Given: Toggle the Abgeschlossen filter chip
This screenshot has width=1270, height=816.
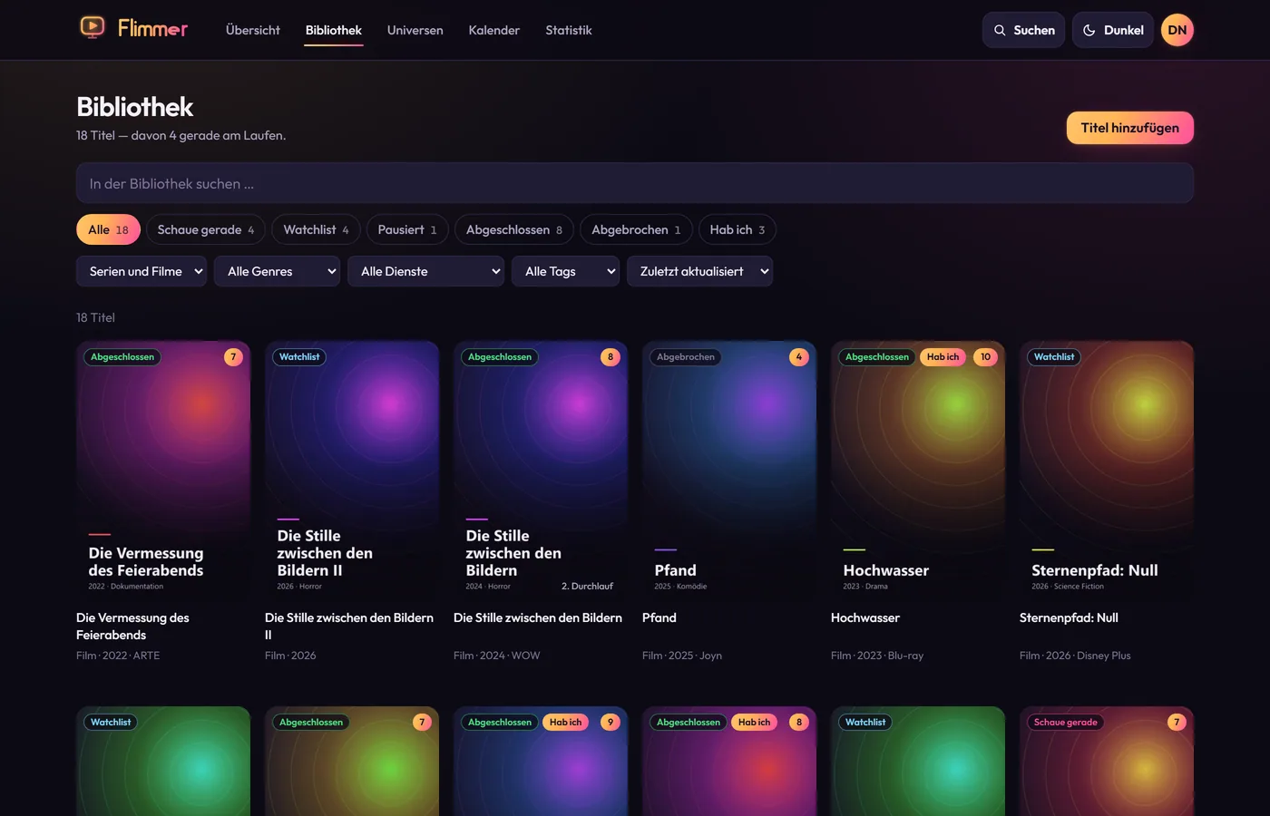Looking at the screenshot, I should pos(514,229).
